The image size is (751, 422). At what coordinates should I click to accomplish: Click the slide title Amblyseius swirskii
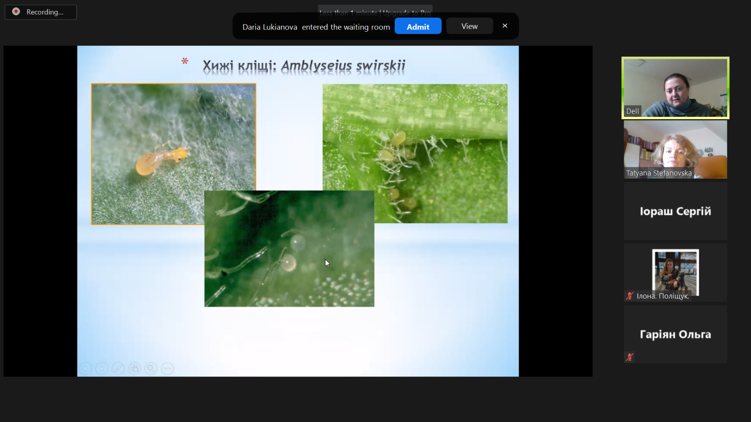[x=304, y=66]
